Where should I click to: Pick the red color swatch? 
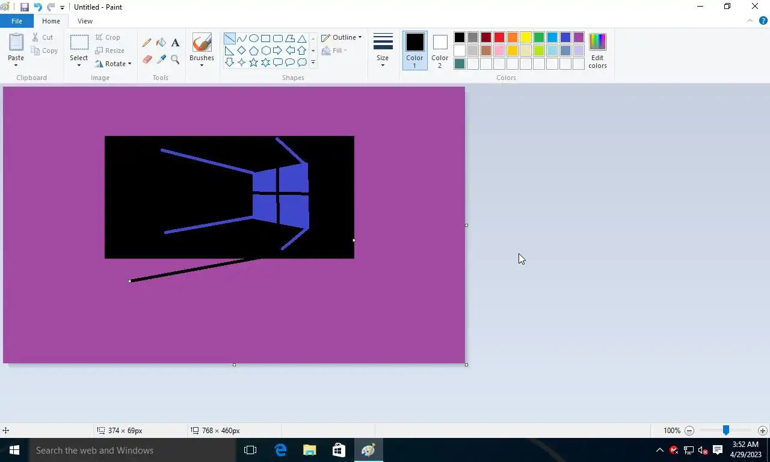[499, 37]
